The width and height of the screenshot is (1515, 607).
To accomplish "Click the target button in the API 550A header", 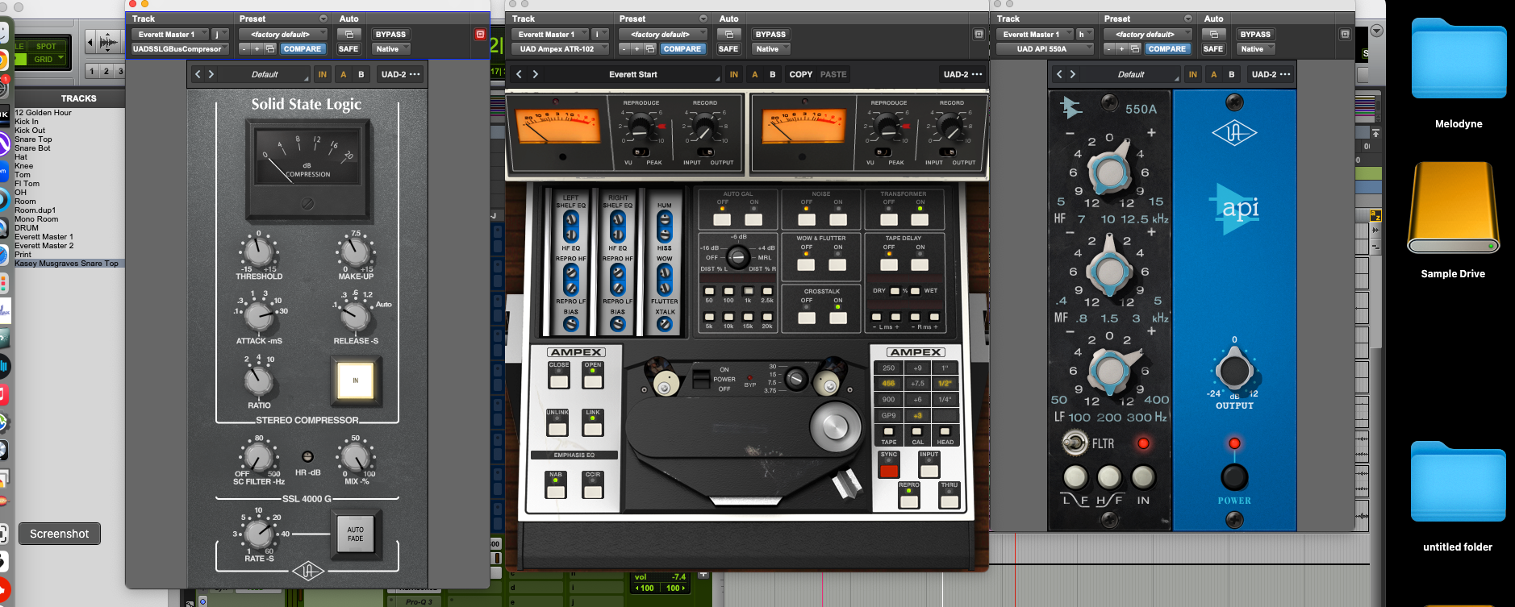I will (1345, 34).
